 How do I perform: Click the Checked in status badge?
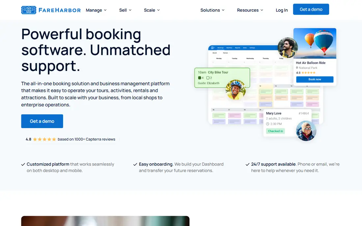[x=275, y=131]
